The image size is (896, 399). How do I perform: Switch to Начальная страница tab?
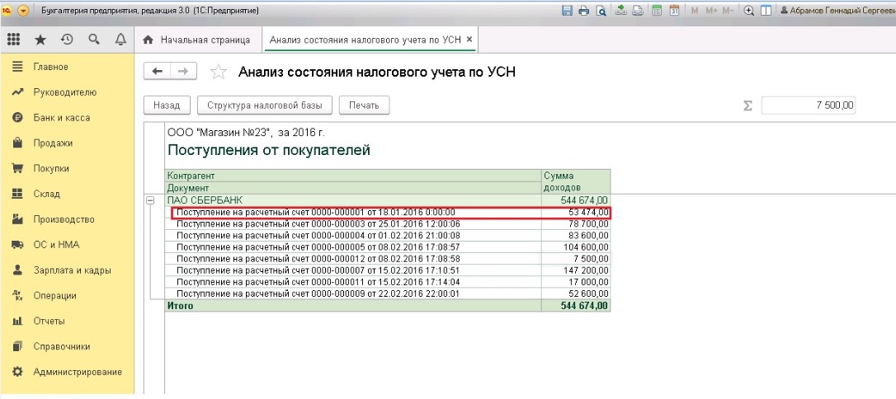(x=196, y=40)
